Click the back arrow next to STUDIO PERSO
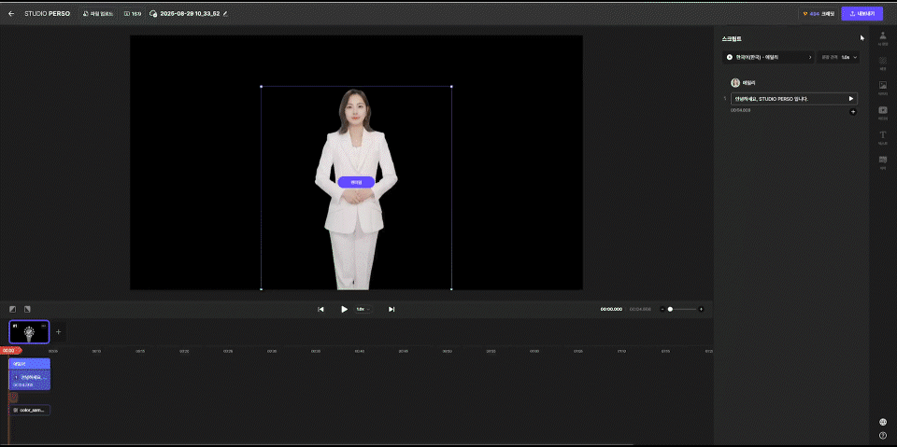The height and width of the screenshot is (447, 897). pos(11,14)
